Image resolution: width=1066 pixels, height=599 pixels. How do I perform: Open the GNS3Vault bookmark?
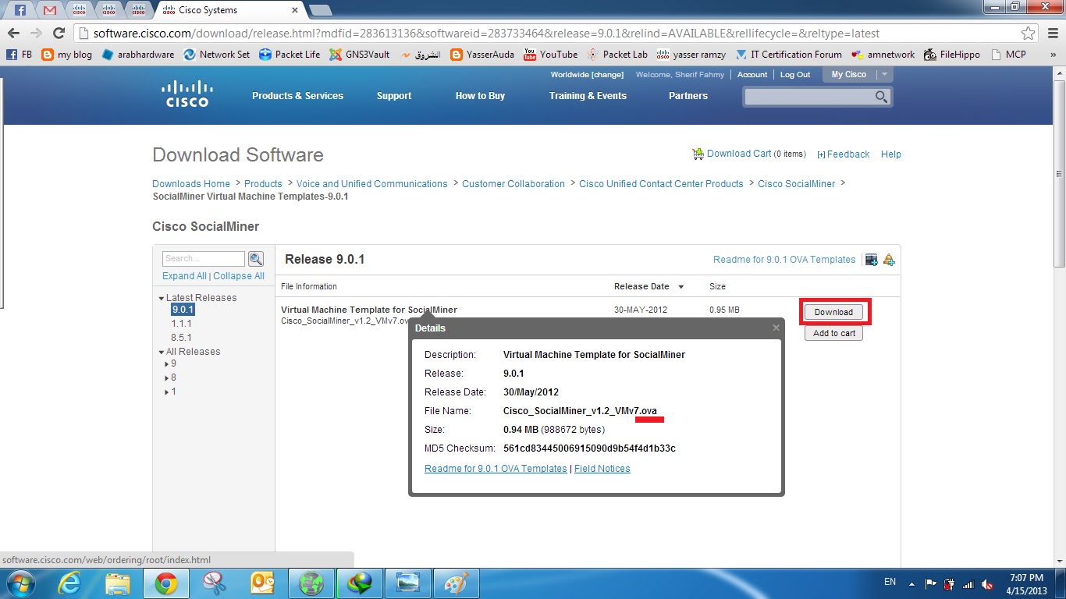pyautogui.click(x=359, y=55)
